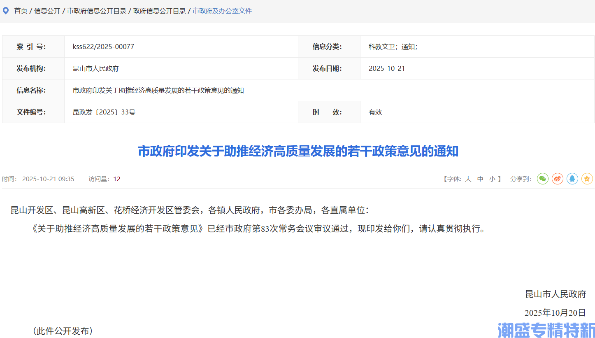The width and height of the screenshot is (595, 338).
Task: Share the article to Qzone
Action: pyautogui.click(x=587, y=179)
